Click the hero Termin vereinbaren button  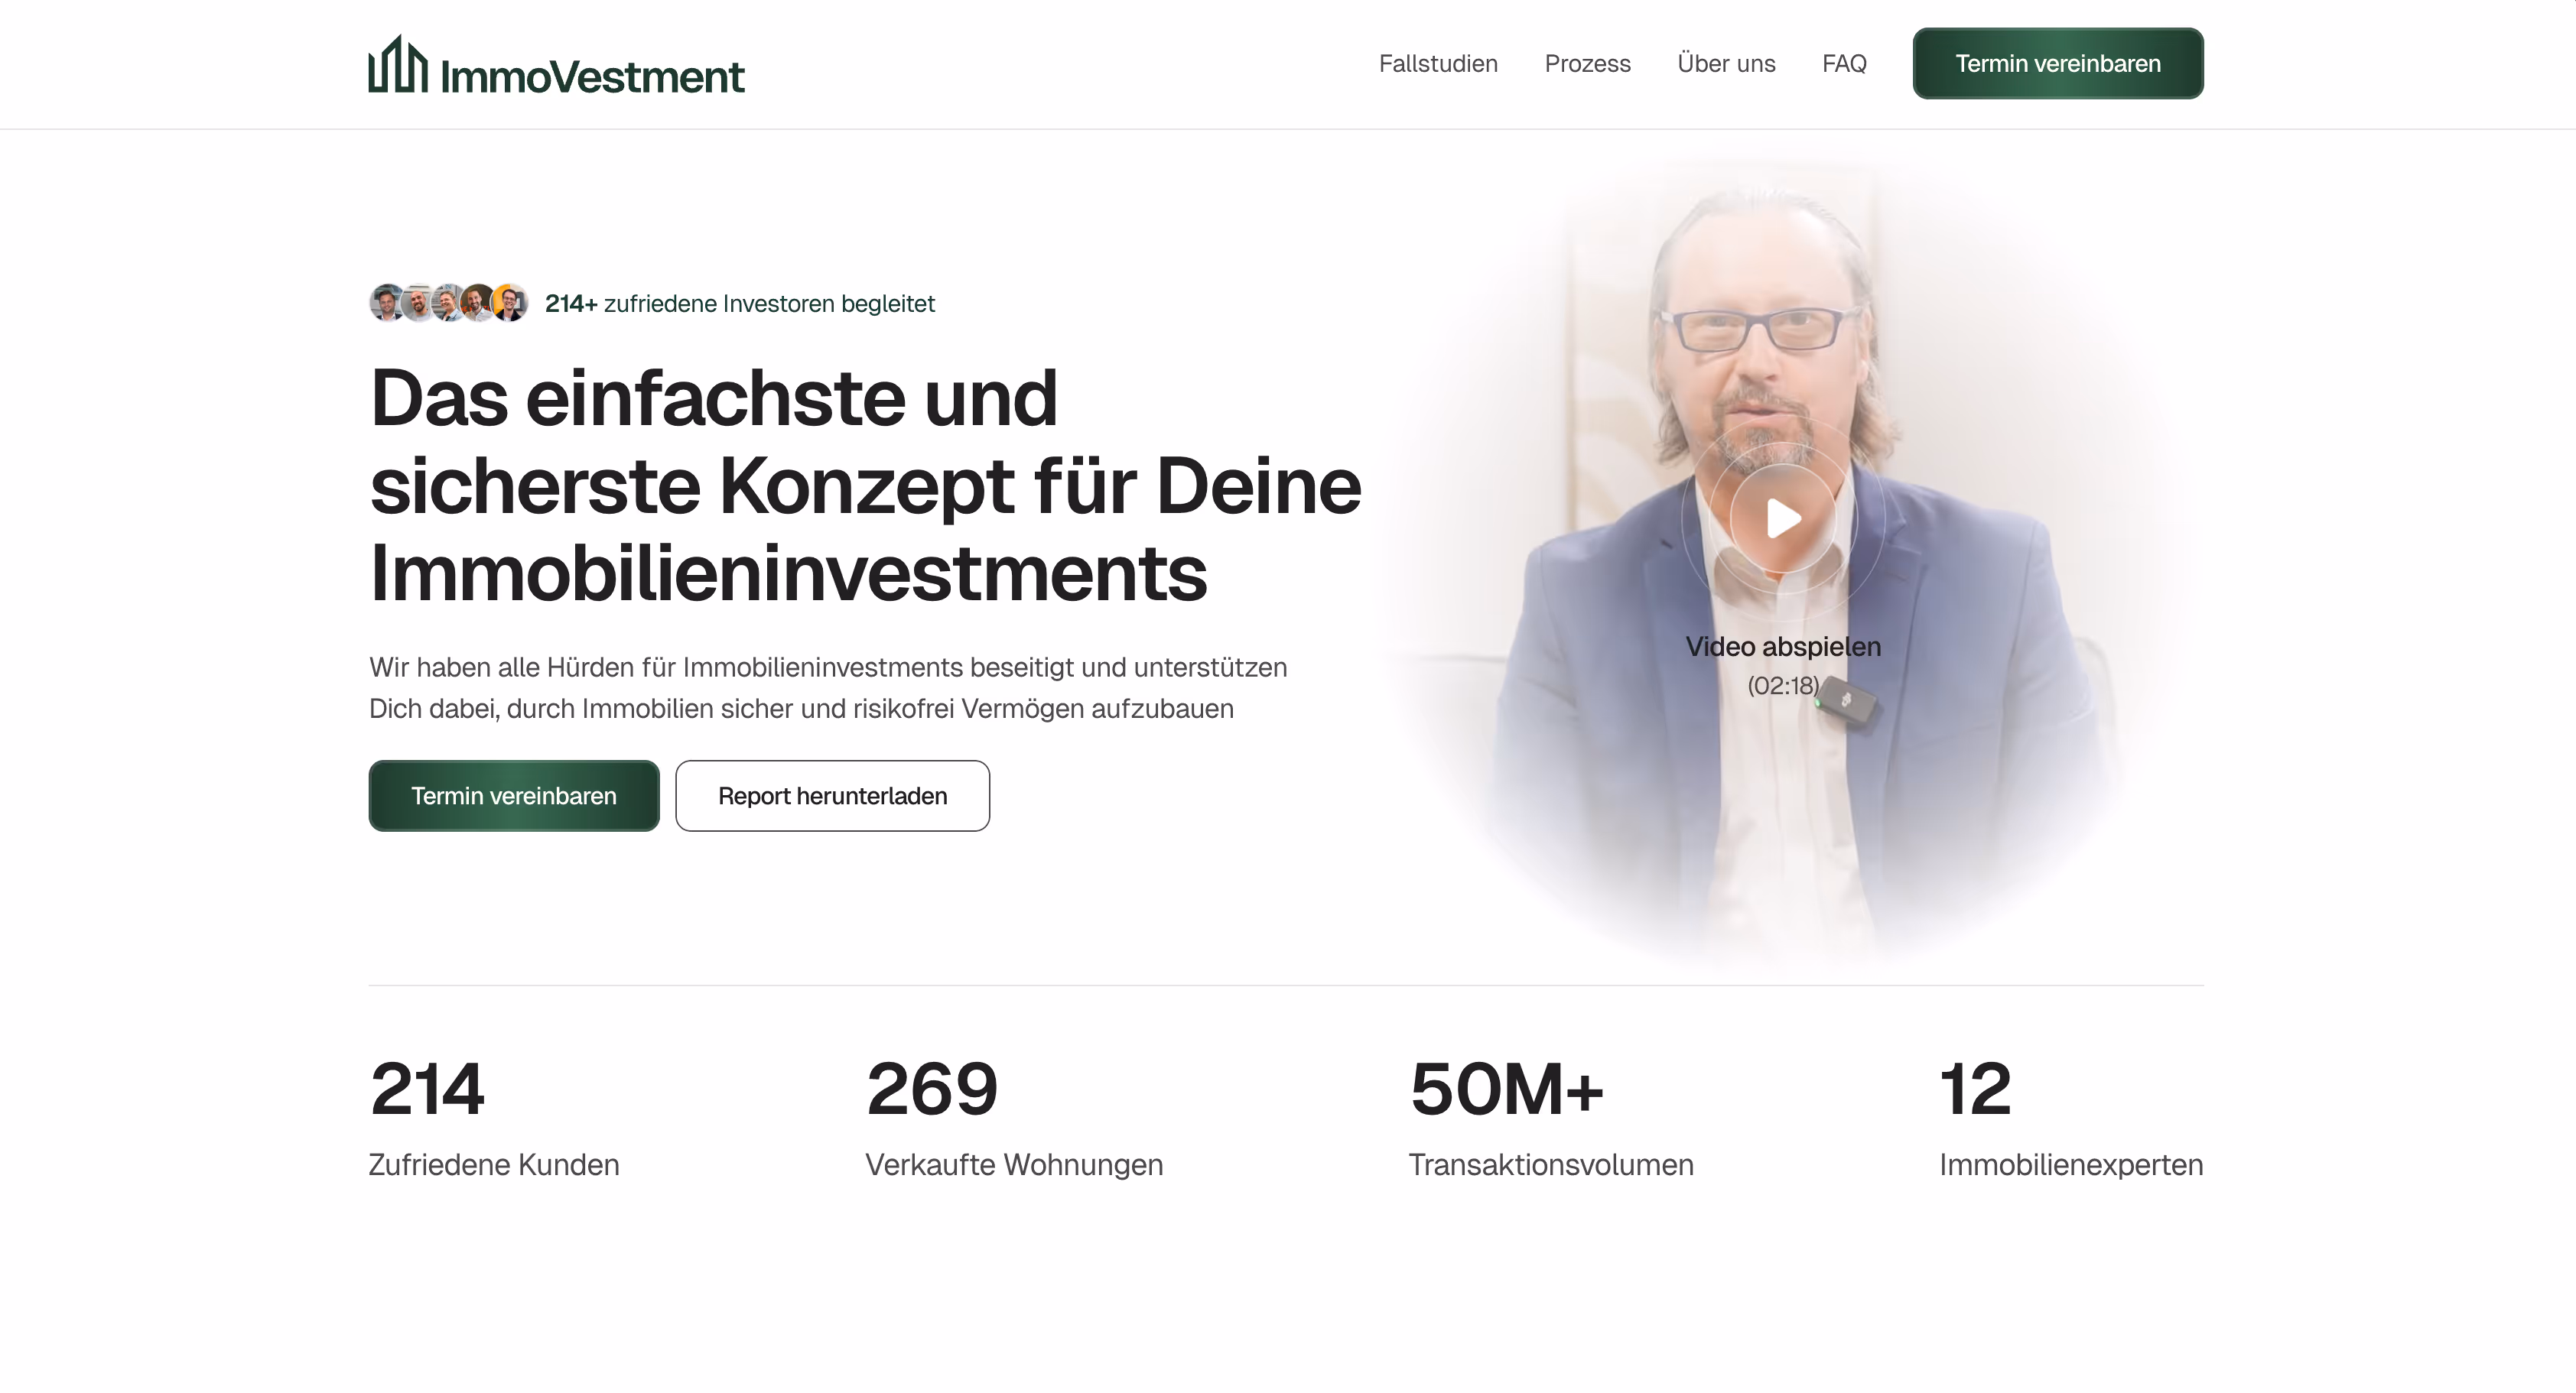[x=514, y=797]
